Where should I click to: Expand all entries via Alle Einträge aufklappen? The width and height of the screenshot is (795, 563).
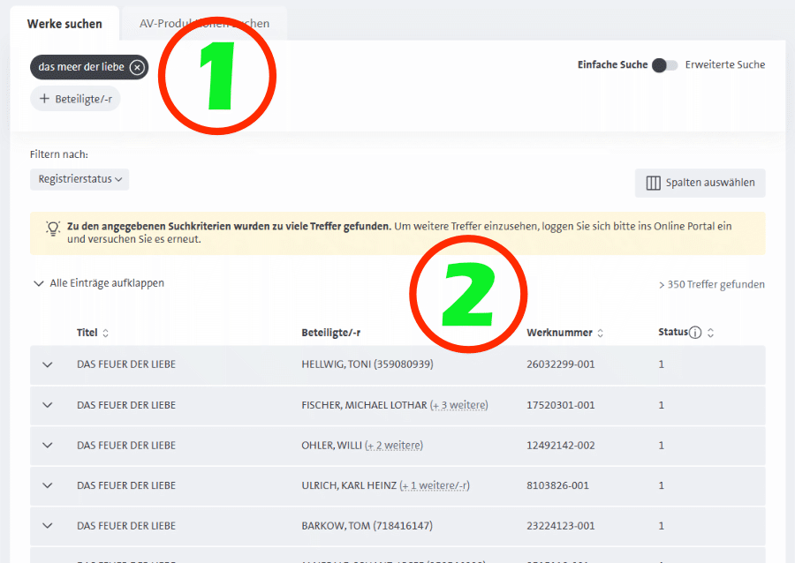point(98,283)
